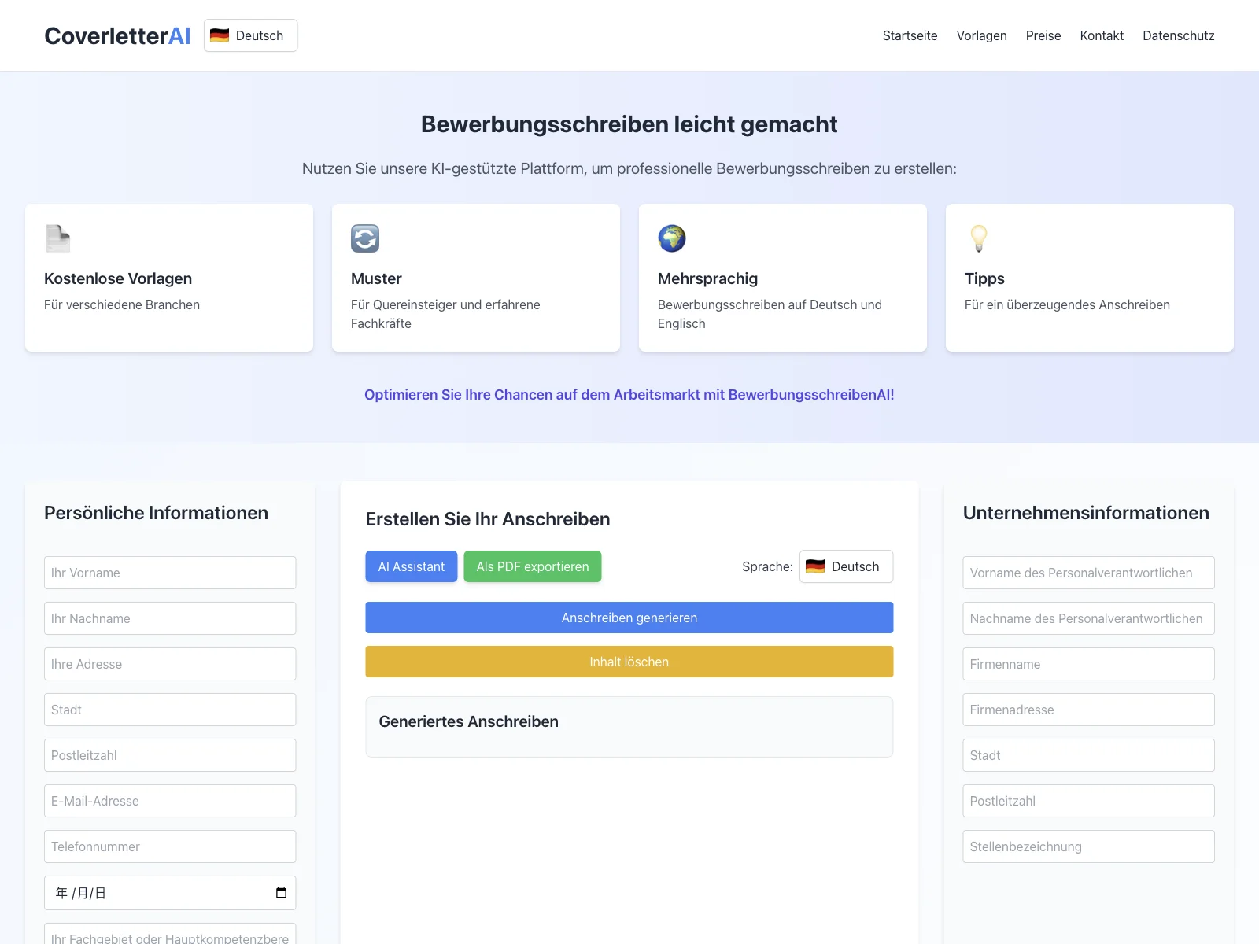This screenshot has width=1259, height=944.
Task: Focus the Stellenbezeichnung field
Action: point(1088,846)
